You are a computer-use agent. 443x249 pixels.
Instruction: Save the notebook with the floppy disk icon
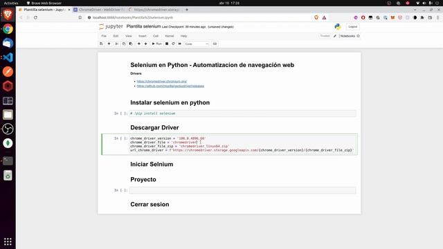pyautogui.click(x=101, y=44)
